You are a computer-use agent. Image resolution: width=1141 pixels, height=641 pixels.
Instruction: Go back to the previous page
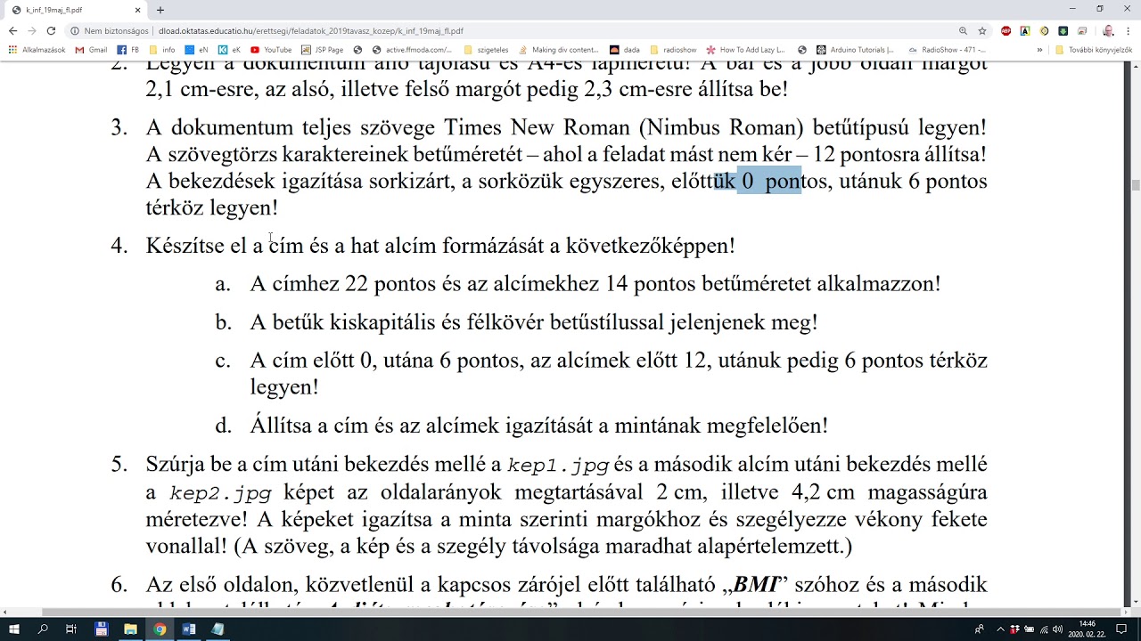coord(12,30)
